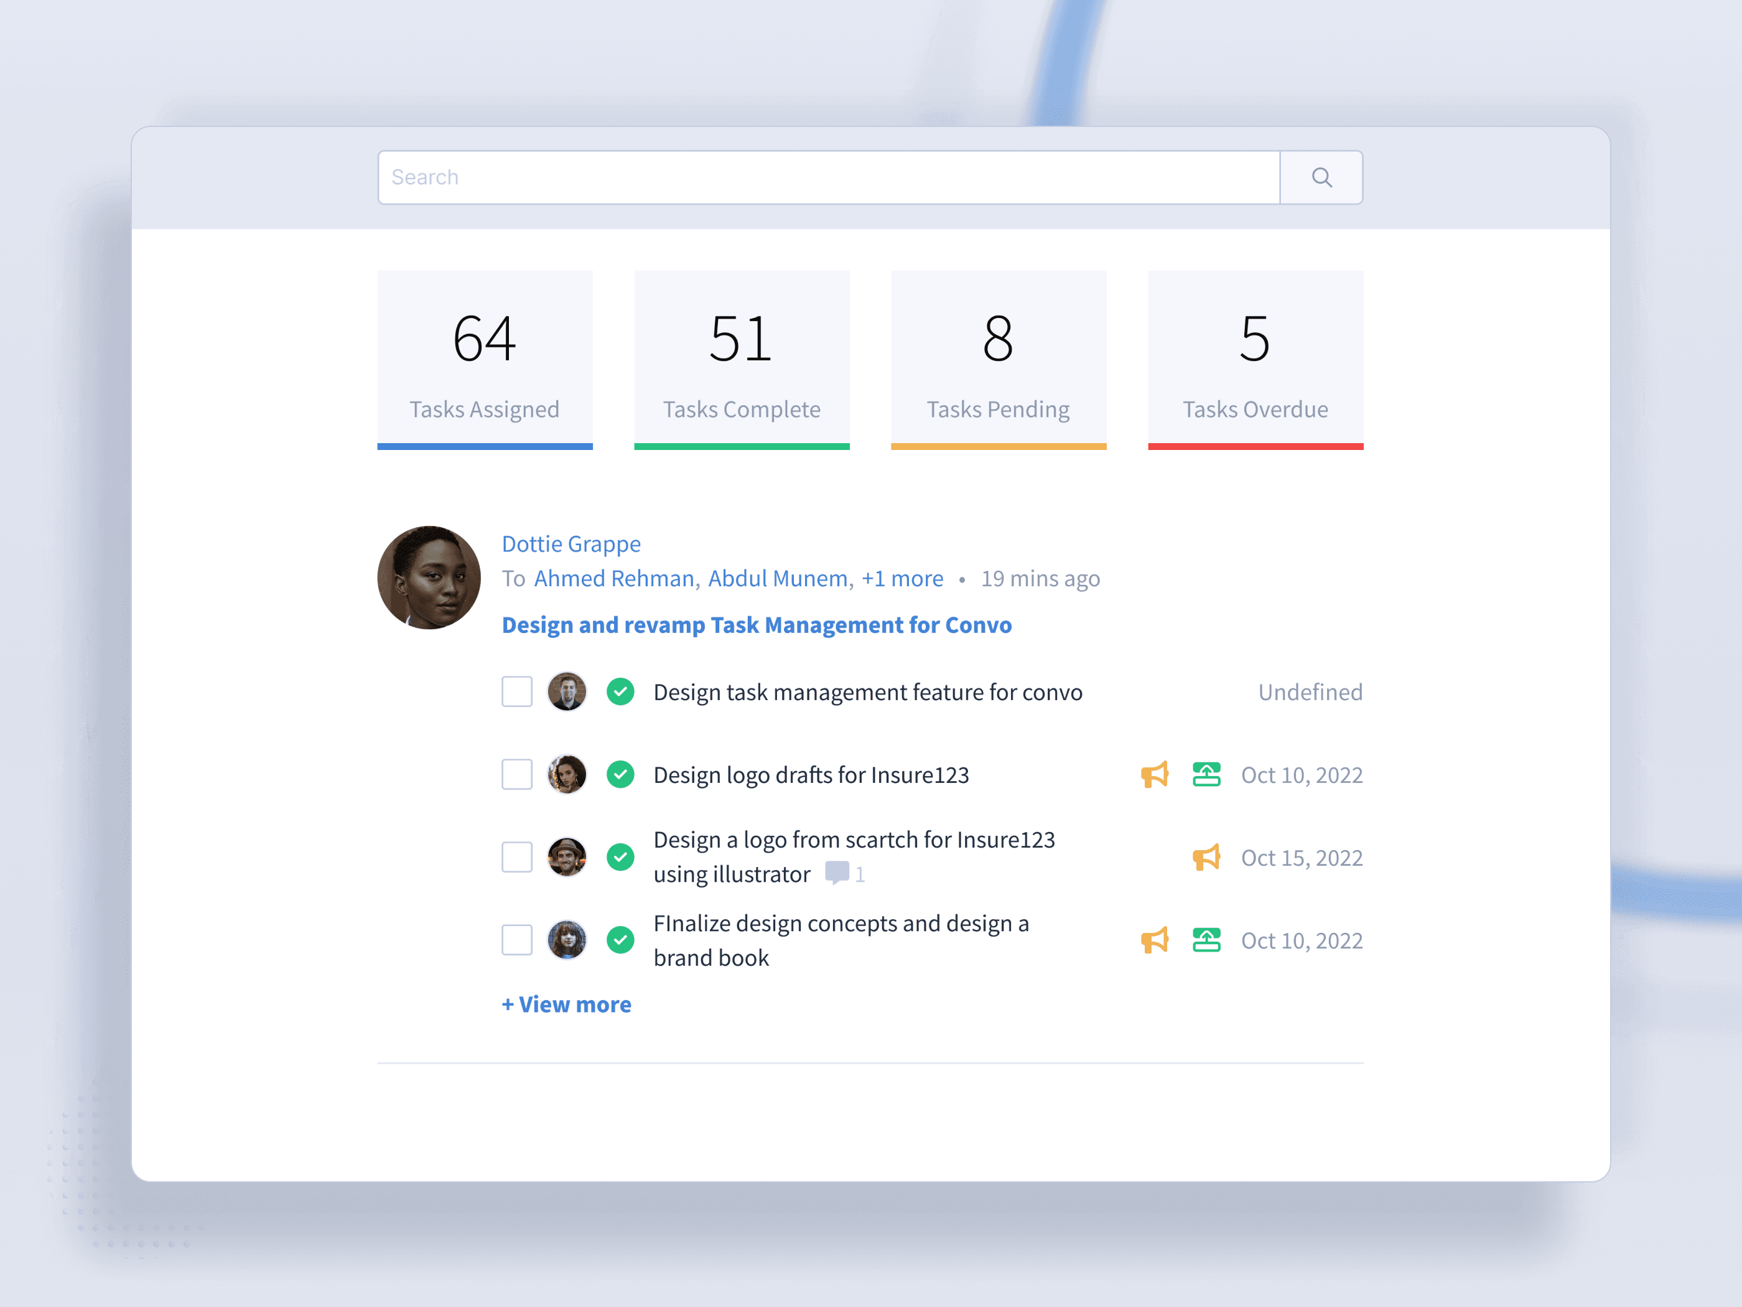Select checkbox for Finalize design concepts task

(x=516, y=940)
